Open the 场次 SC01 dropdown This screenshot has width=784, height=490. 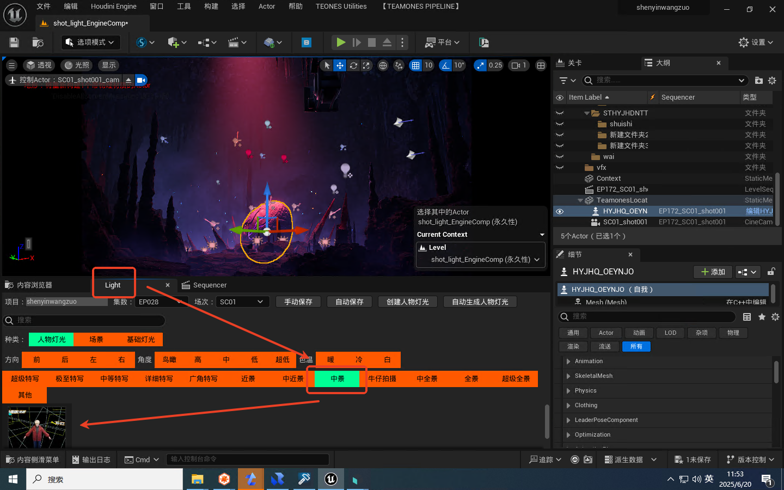241,302
